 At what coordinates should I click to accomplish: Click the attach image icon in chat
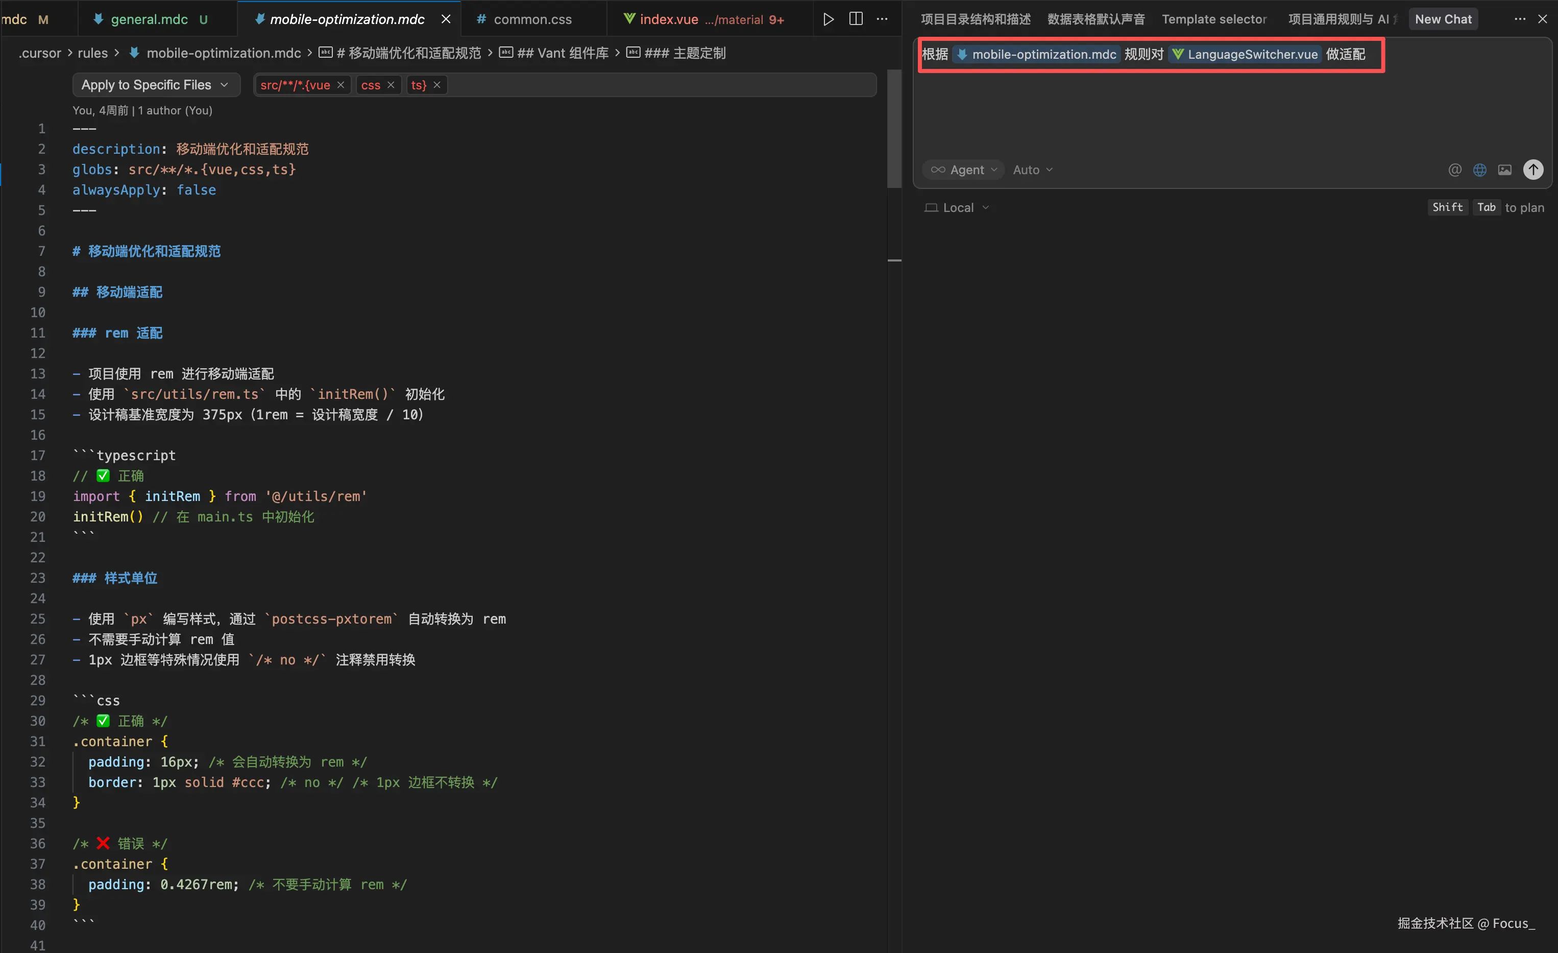coord(1505,170)
